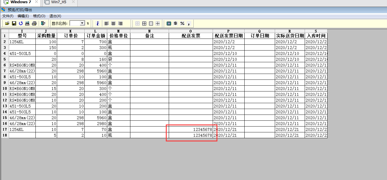Click order amount 700 in row 2
This screenshot has width=387, height=180.
(x=96, y=42)
